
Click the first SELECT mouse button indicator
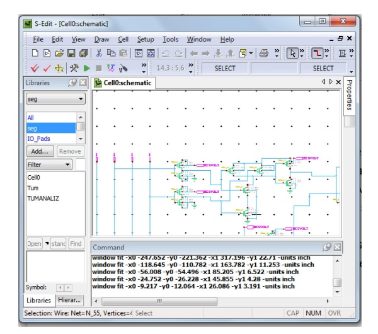tap(225, 68)
